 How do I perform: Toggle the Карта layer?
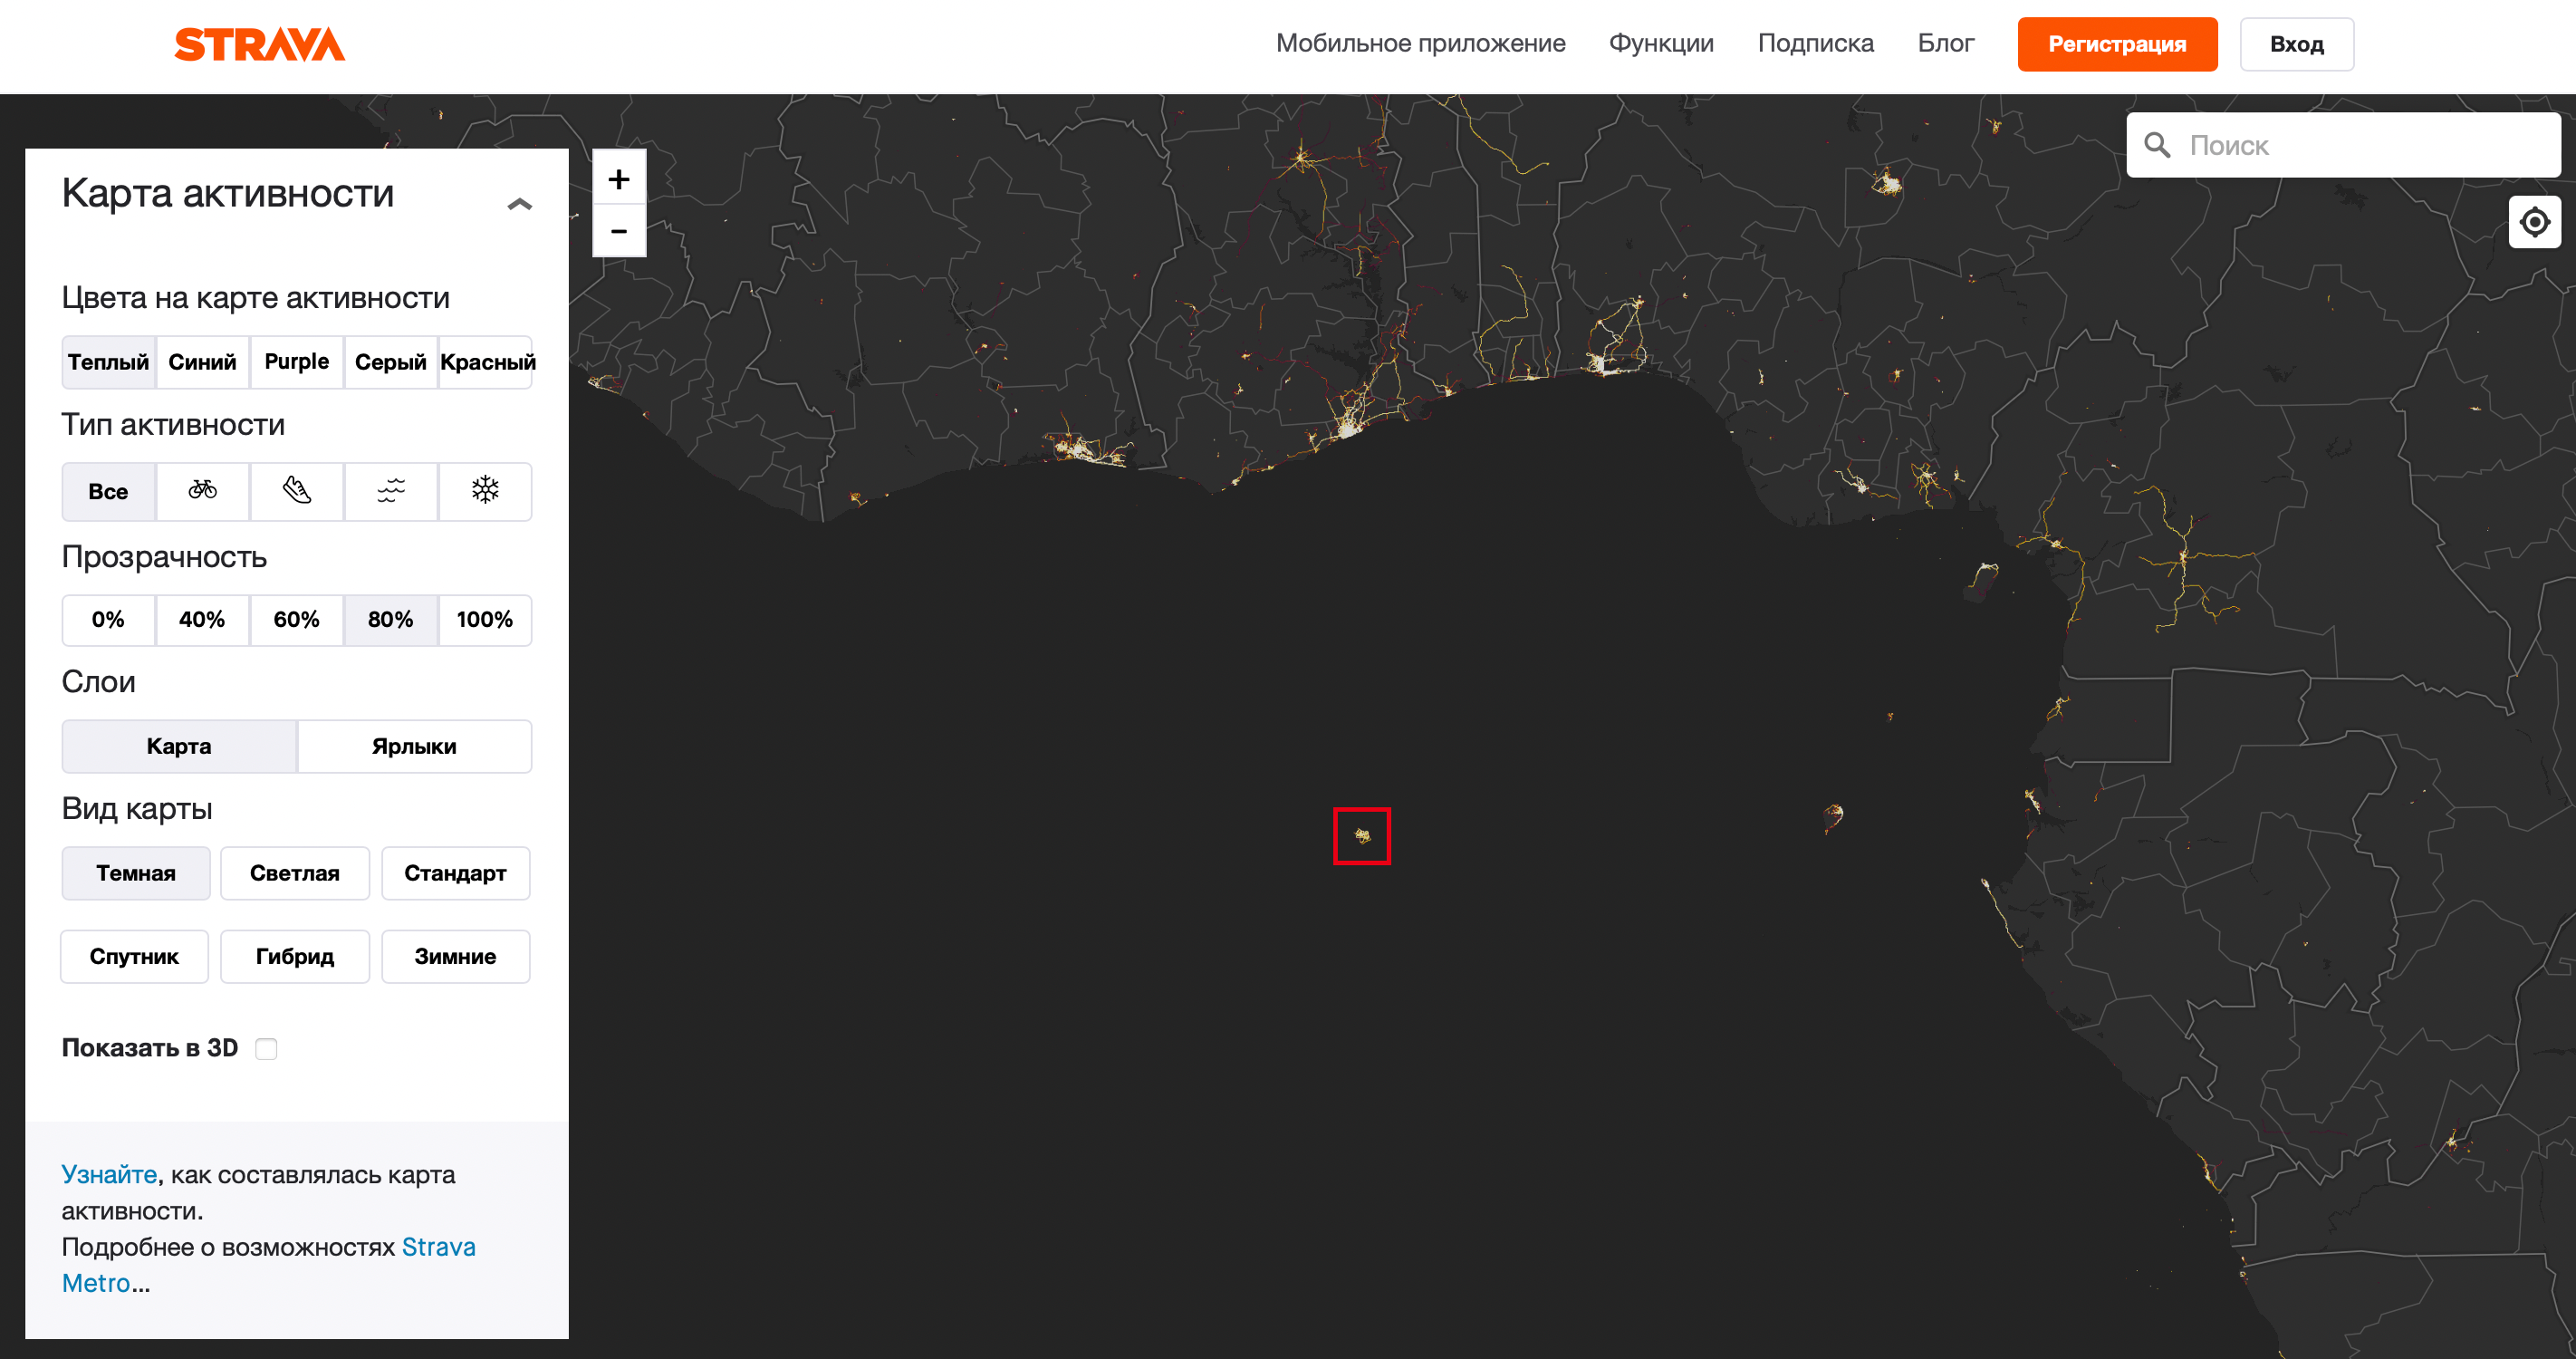pyautogui.click(x=179, y=746)
